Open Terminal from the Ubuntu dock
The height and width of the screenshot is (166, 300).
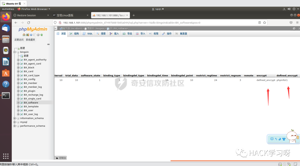(6, 95)
